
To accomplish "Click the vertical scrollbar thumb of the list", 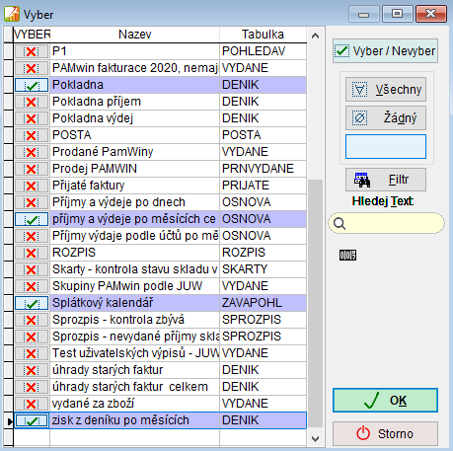I will 315,303.
